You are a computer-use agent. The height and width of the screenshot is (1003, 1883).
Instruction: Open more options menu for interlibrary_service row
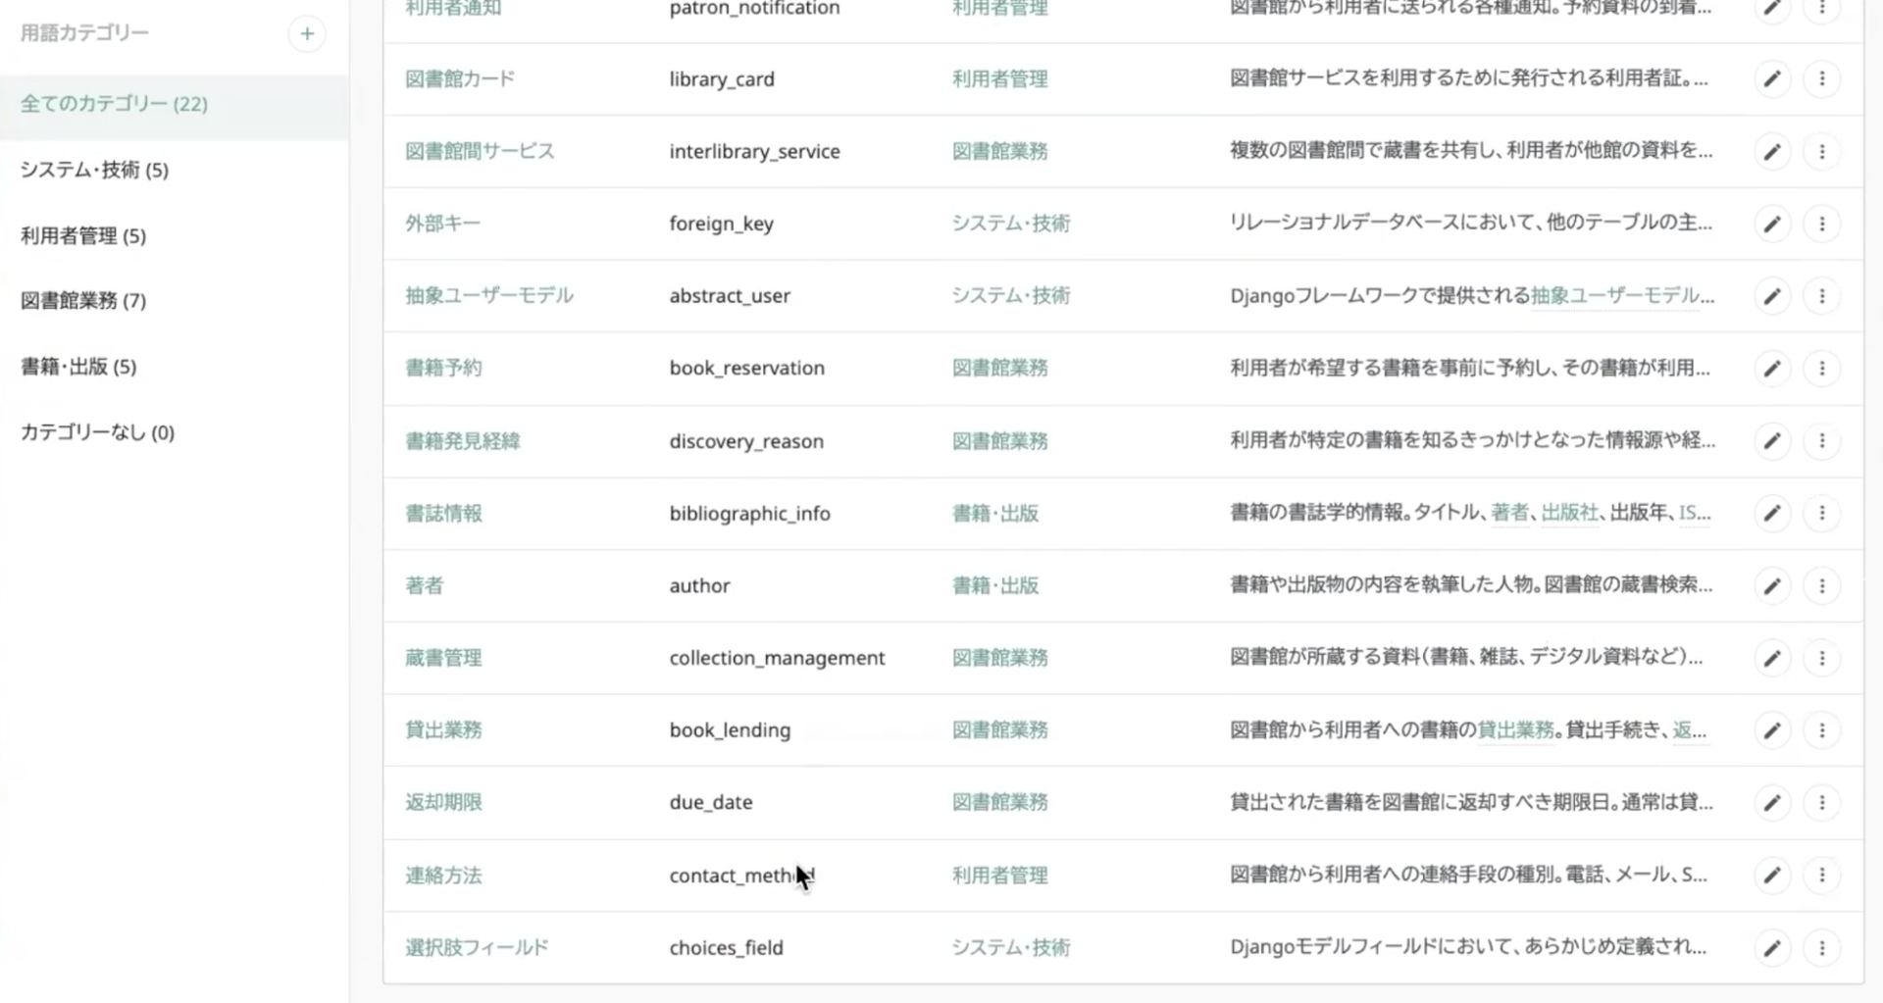[1821, 152]
